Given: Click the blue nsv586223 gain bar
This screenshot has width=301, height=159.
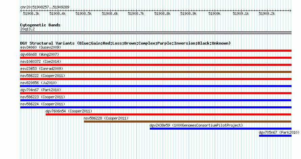Looking at the screenshot, I should tap(156, 100).
